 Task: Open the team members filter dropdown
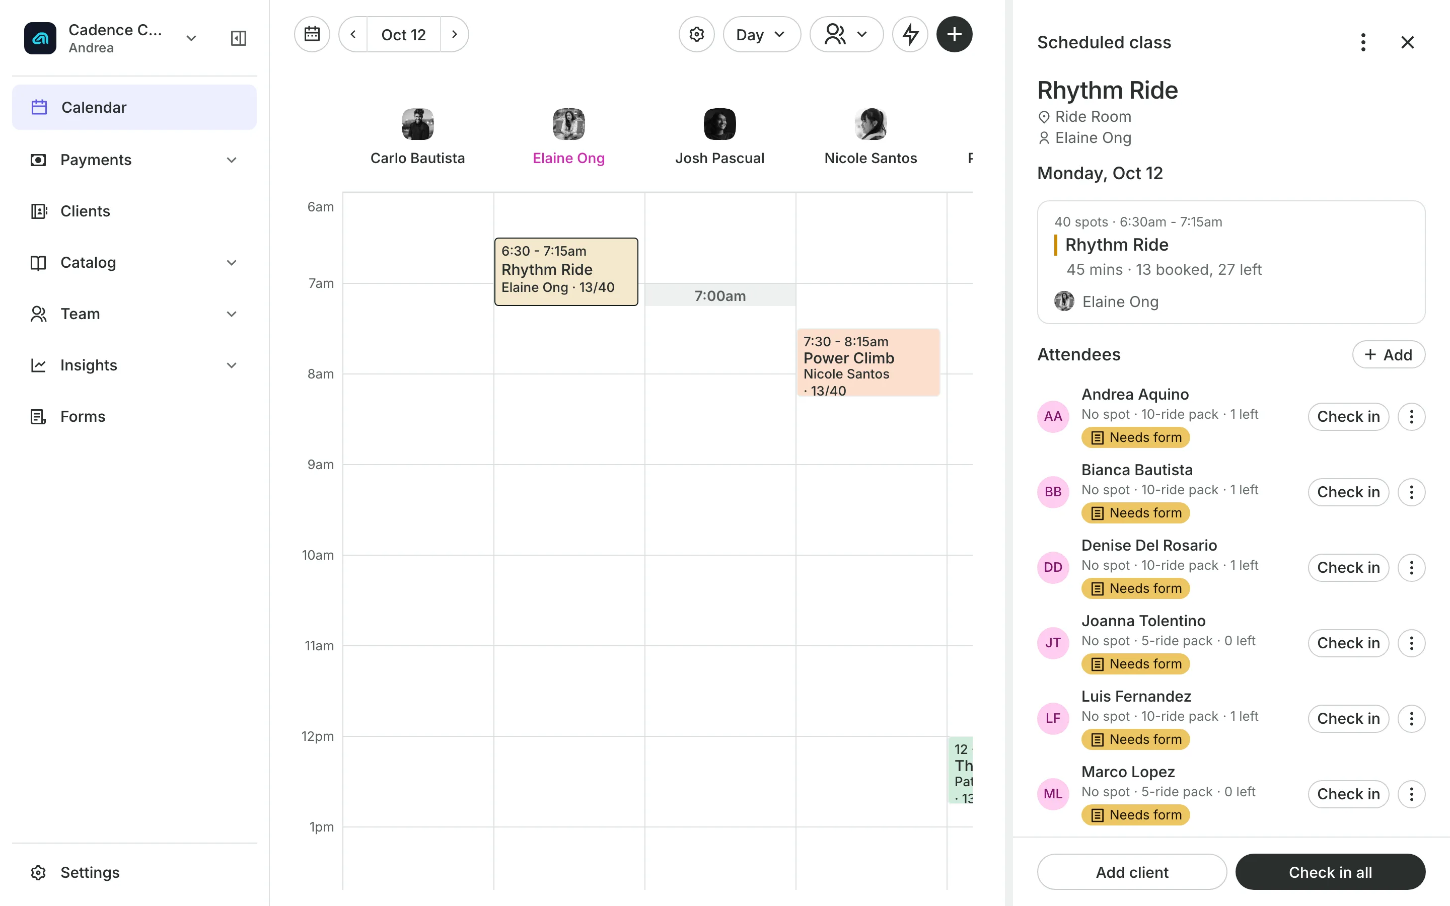coord(846,34)
